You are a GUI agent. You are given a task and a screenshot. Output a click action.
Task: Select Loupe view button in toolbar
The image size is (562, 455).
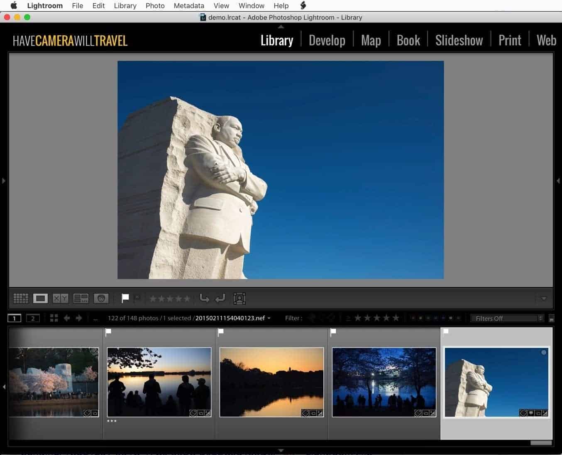pos(40,298)
